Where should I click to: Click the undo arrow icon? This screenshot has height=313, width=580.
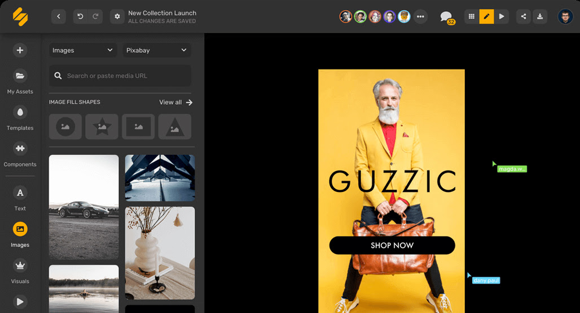pos(80,16)
